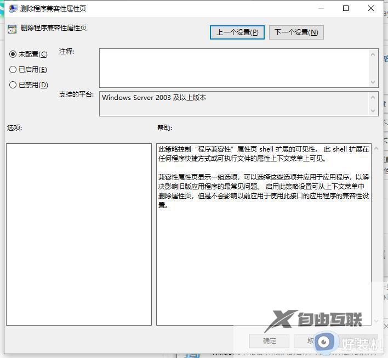Go to 上一个设置(P) previous setting

pyautogui.click(x=237, y=32)
